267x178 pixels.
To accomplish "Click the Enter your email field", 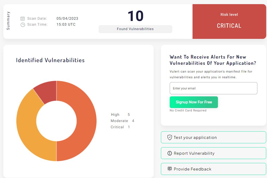I will pyautogui.click(x=213, y=88).
